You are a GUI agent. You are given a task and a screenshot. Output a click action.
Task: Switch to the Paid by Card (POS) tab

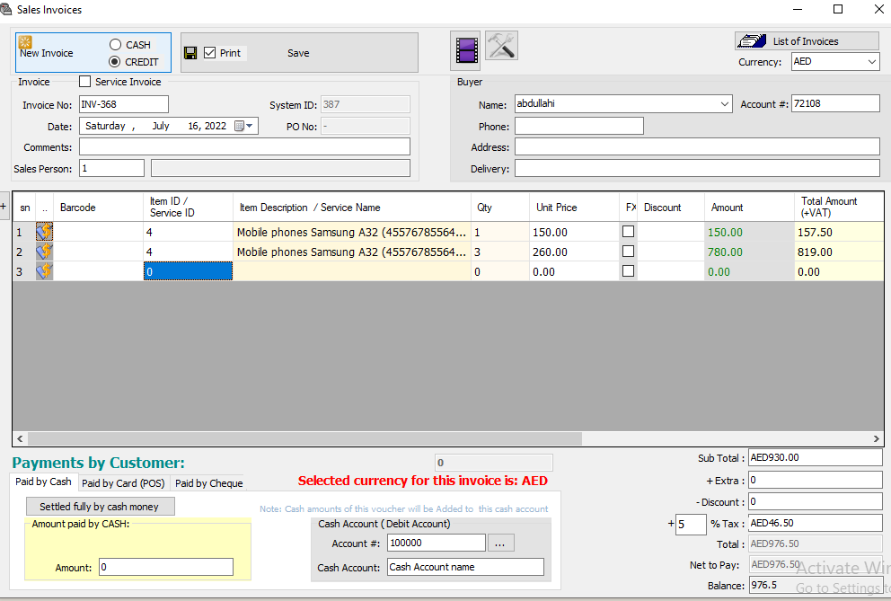(x=123, y=482)
